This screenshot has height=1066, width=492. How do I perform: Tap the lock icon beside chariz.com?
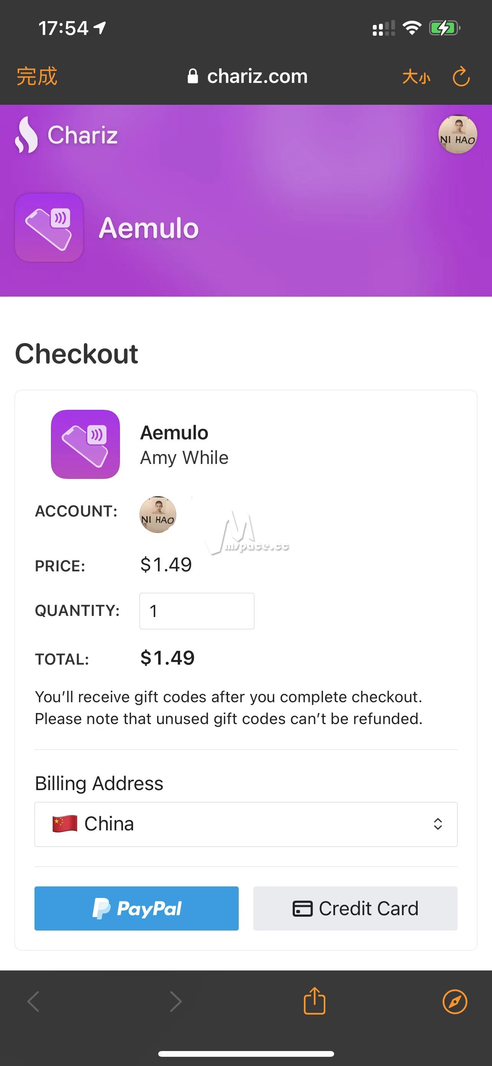pyautogui.click(x=192, y=76)
